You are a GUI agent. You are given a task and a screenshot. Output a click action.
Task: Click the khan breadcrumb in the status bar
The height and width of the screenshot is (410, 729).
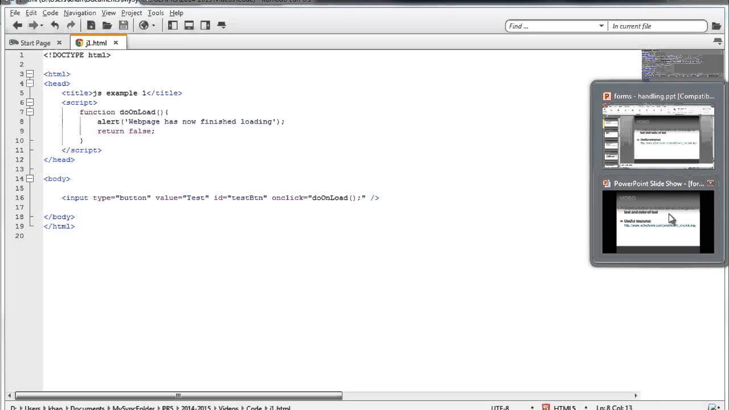[x=55, y=408]
